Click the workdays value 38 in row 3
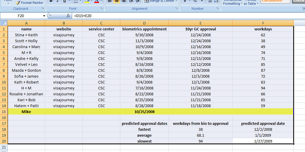Viewport: 305px width, 152px height. point(263,41)
